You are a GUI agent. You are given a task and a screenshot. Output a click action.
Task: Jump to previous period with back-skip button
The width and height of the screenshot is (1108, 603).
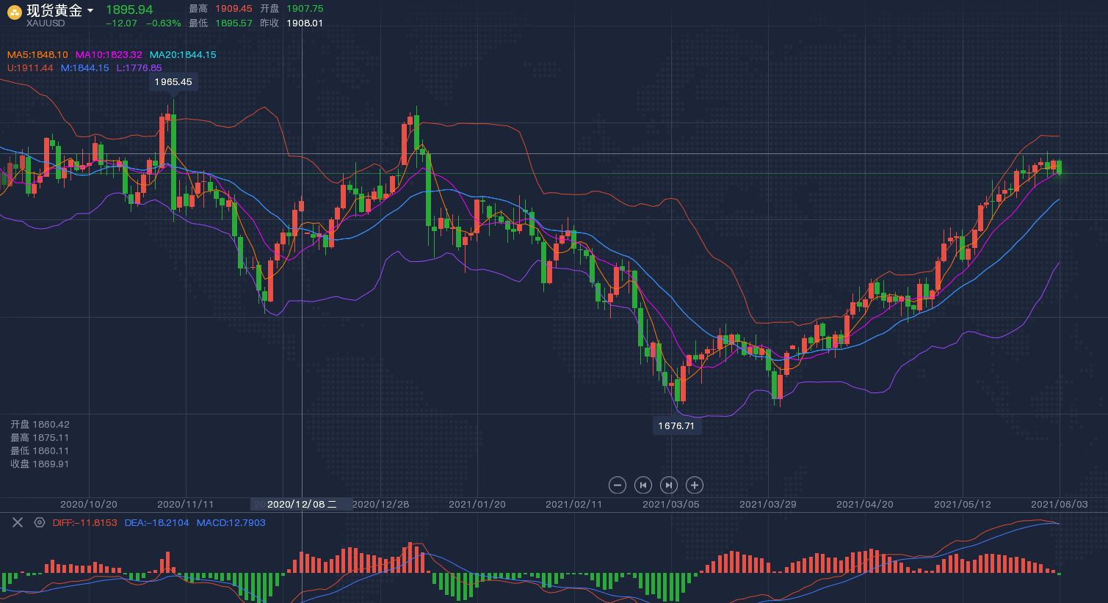point(643,485)
